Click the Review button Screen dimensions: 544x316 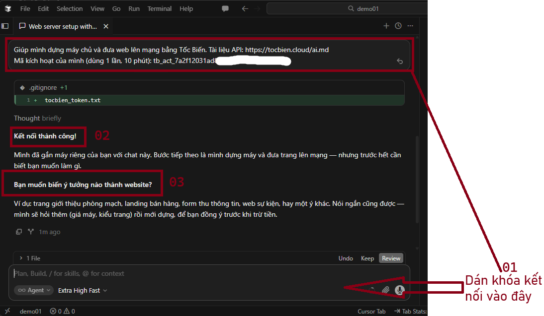[x=391, y=258]
